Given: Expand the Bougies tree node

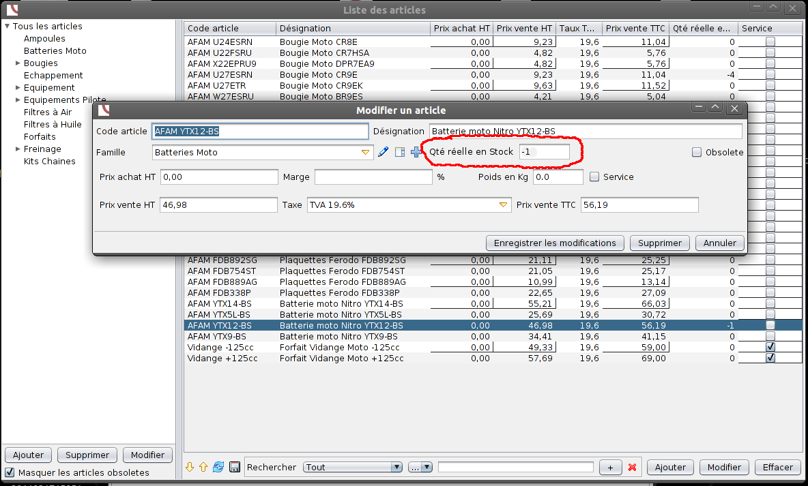Looking at the screenshot, I should click(x=18, y=63).
